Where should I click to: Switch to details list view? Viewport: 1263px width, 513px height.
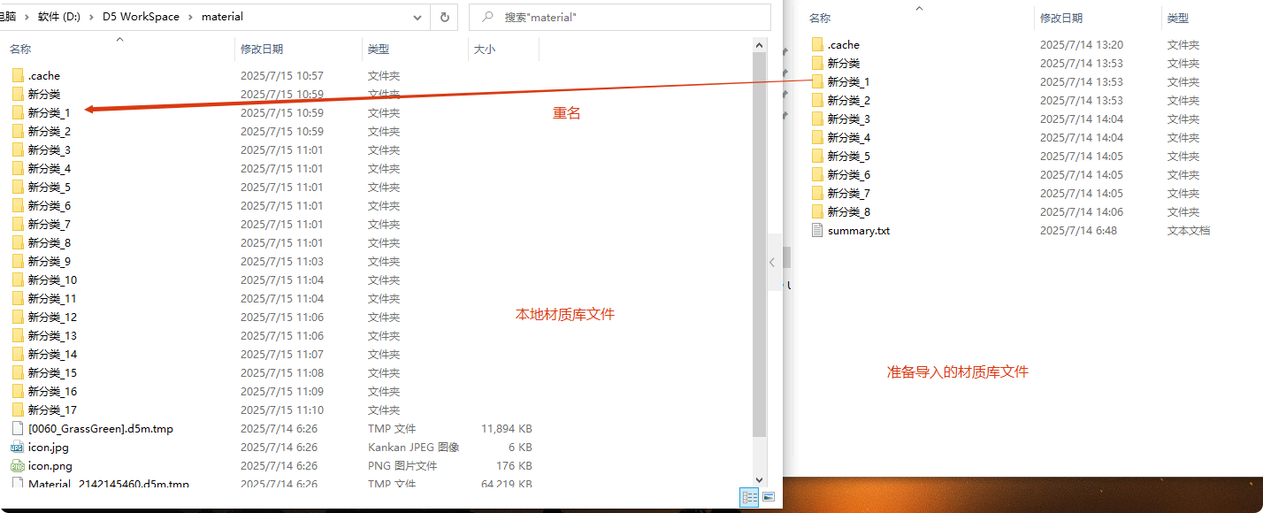[749, 497]
